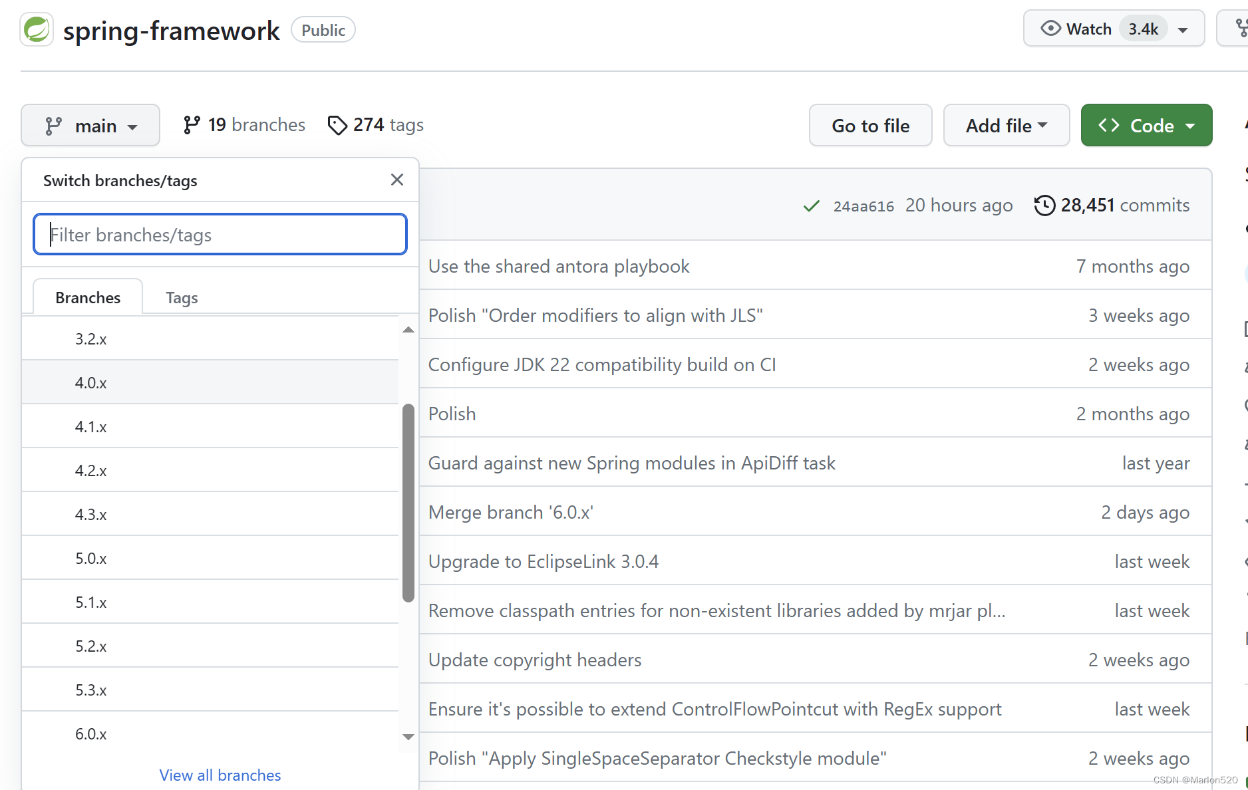The width and height of the screenshot is (1248, 790).
Task: Click the branch list scroll-up arrow
Action: pos(408,330)
